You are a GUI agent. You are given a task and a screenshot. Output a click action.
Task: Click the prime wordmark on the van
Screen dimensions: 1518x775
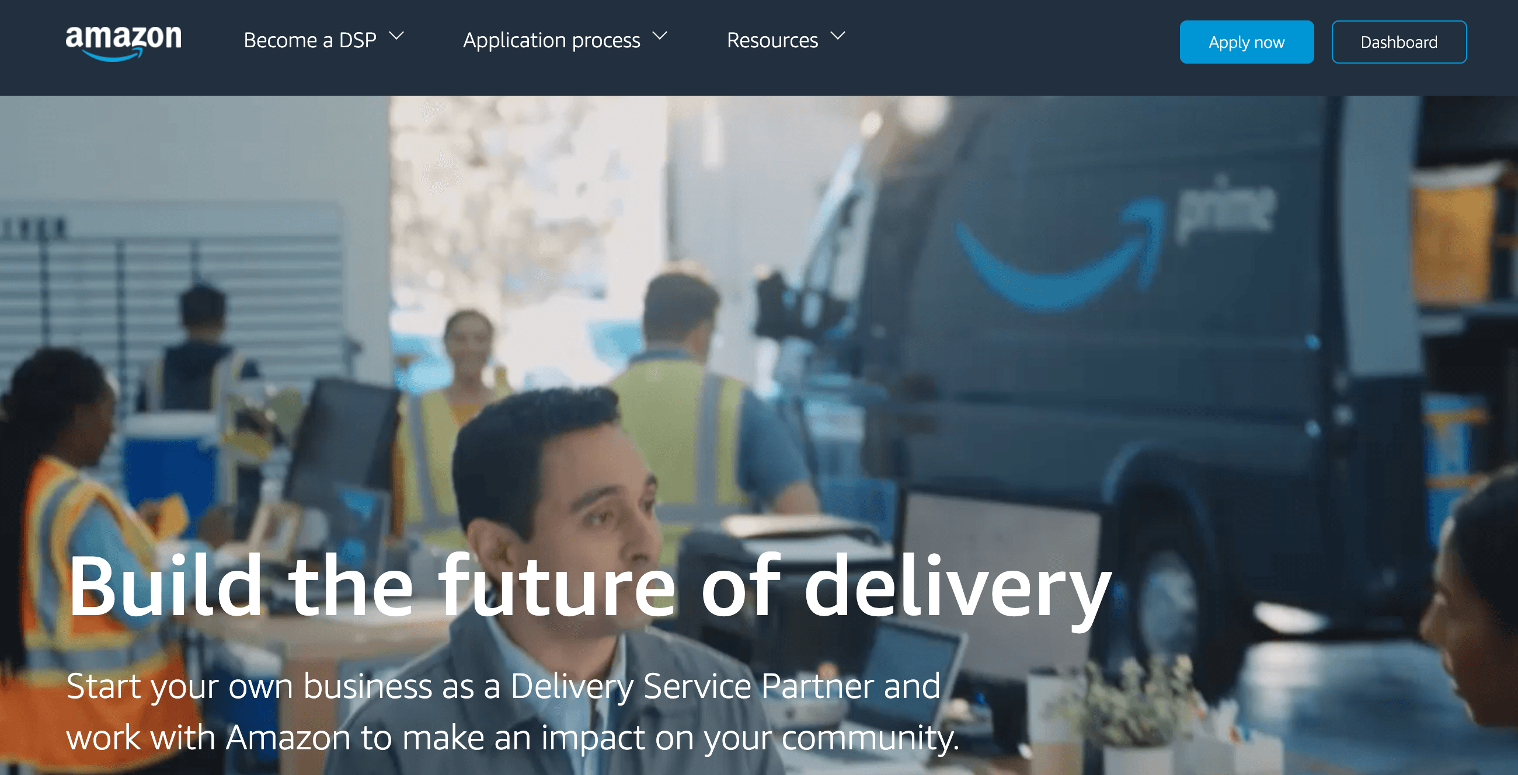pos(1225,210)
